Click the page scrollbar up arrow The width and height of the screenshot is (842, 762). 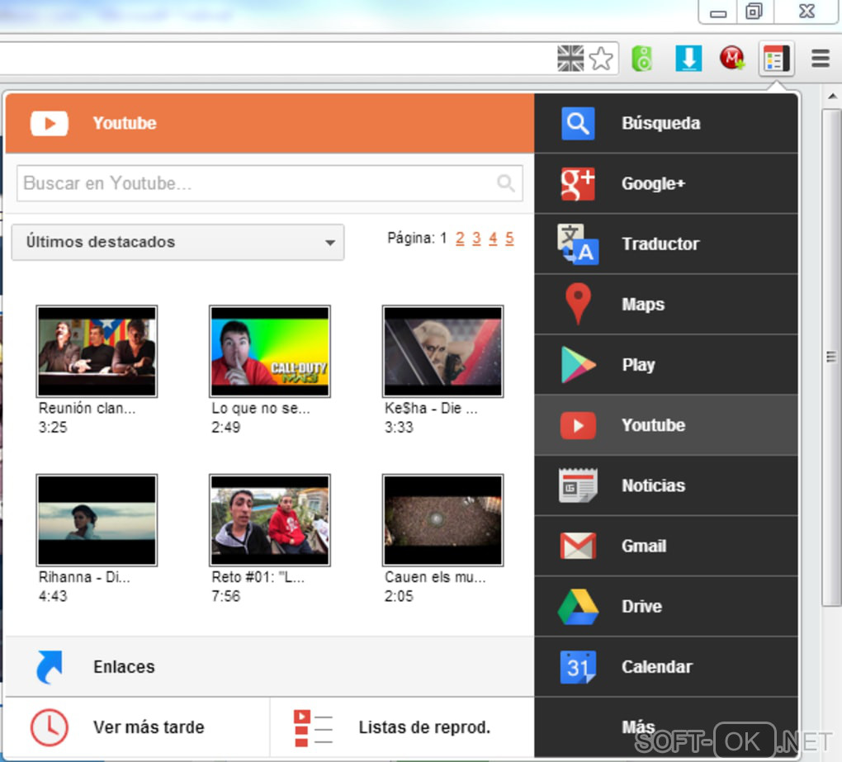point(832,97)
